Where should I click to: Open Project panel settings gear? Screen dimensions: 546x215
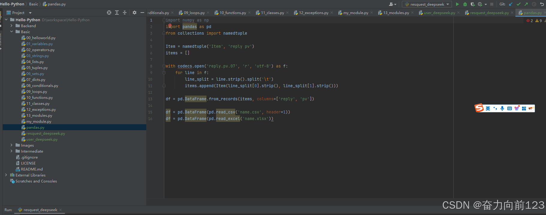point(135,13)
